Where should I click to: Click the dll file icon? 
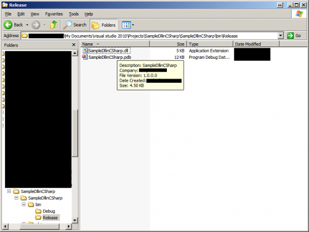point(85,50)
